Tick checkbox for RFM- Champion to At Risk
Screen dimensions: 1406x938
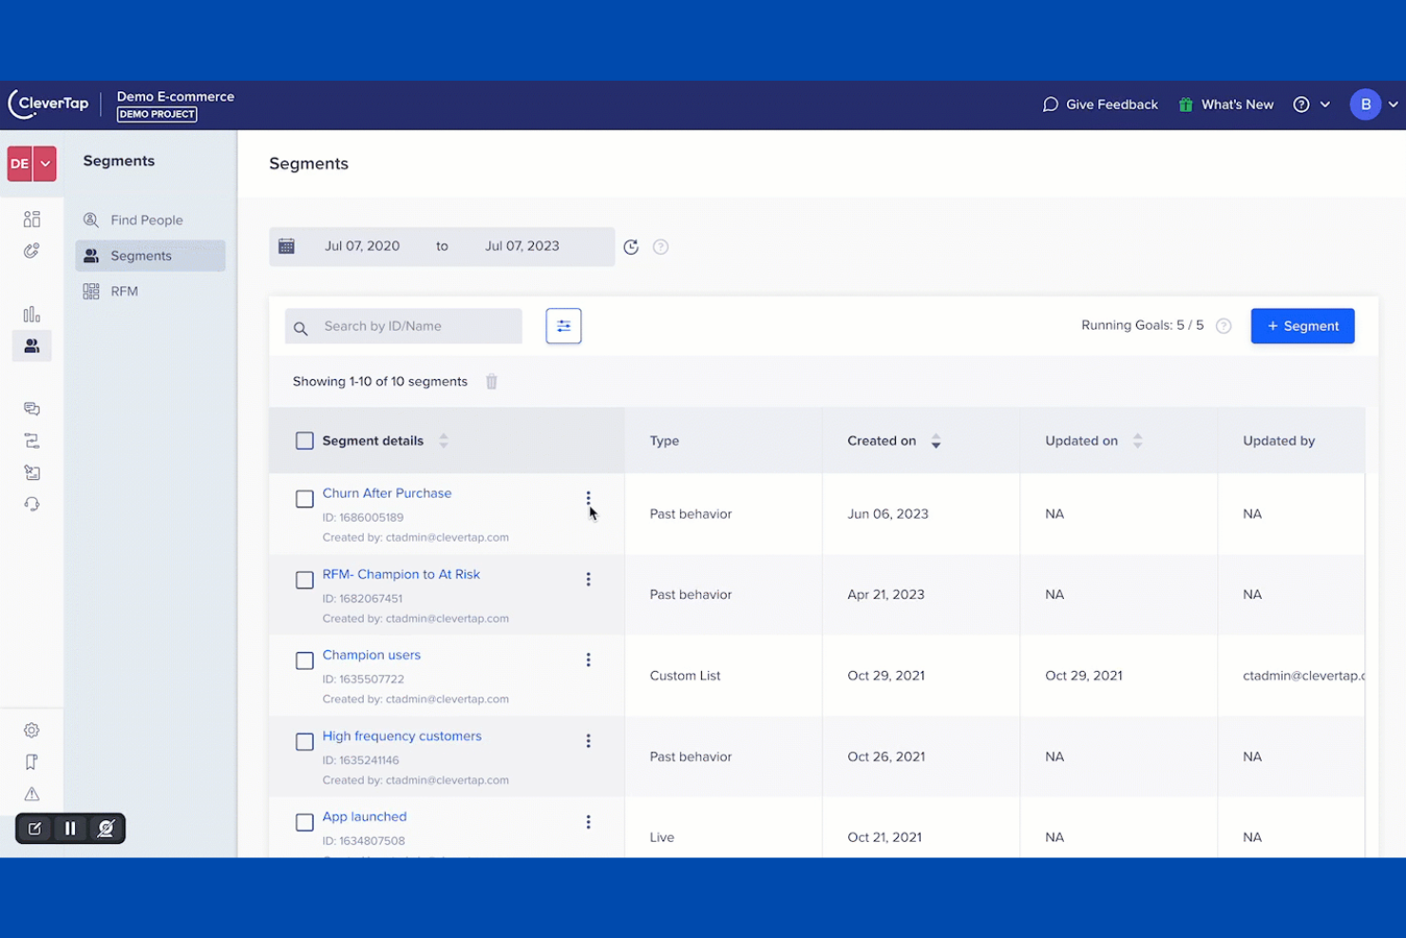(x=304, y=580)
